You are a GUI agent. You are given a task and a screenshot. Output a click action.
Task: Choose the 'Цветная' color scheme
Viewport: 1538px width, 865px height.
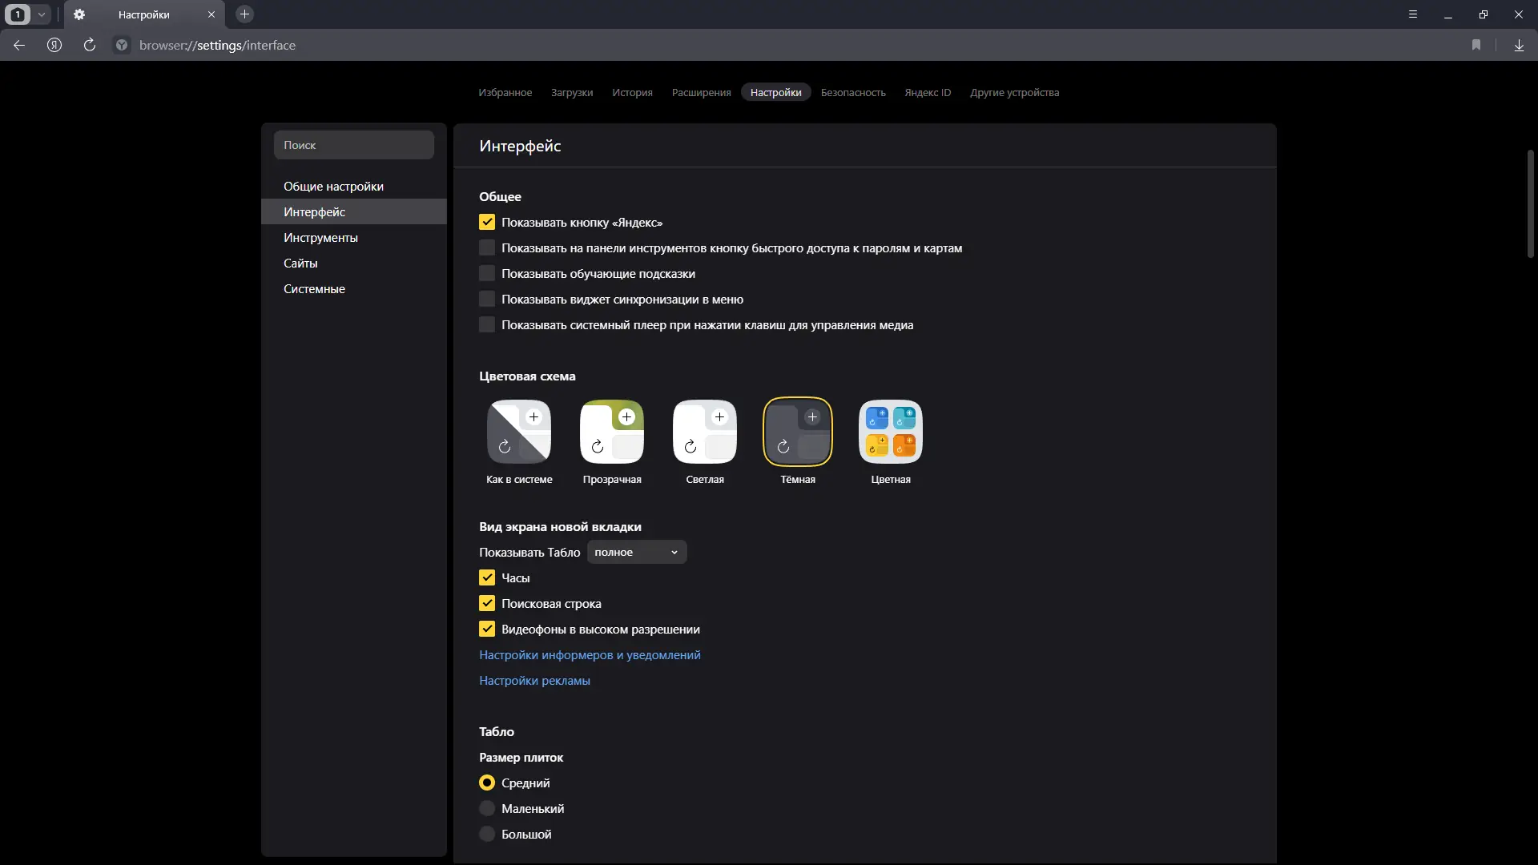pos(891,432)
